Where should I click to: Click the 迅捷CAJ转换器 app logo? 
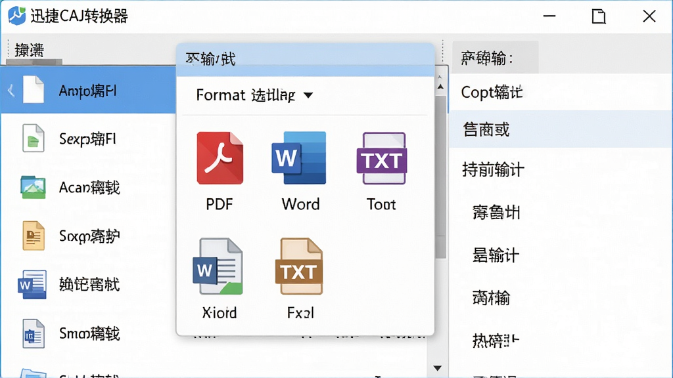16,16
